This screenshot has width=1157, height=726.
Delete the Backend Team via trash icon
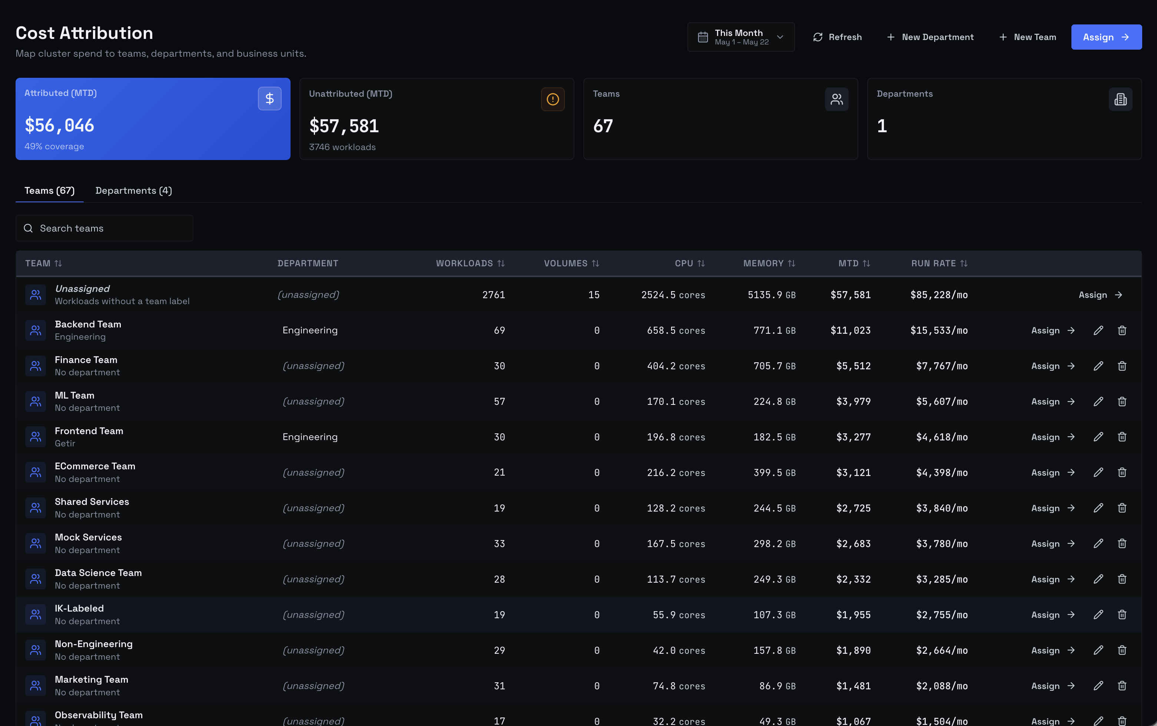pos(1121,330)
